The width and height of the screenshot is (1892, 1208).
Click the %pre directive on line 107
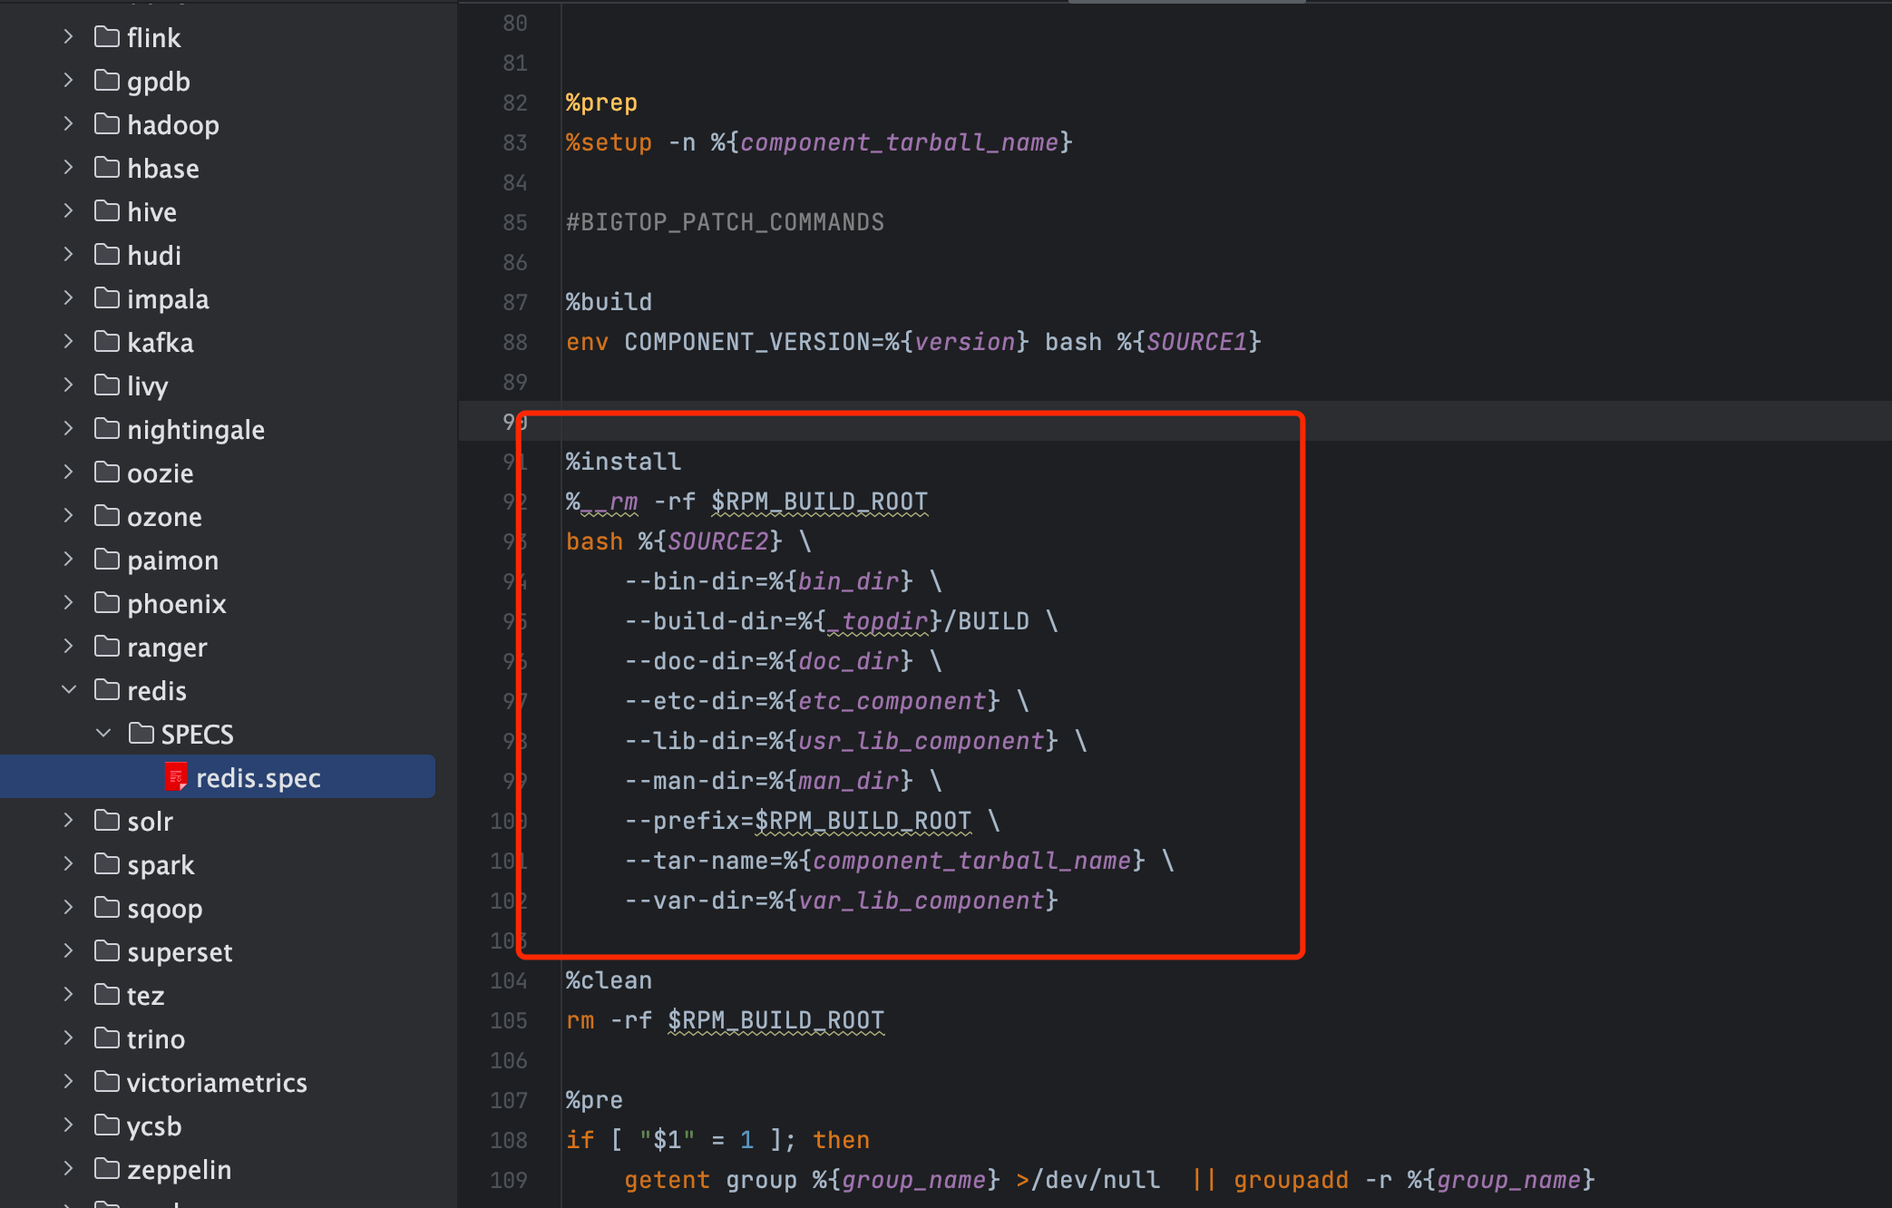click(594, 1100)
